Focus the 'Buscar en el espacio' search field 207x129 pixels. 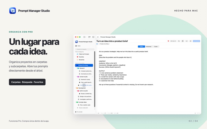pyautogui.click(x=85, y=49)
